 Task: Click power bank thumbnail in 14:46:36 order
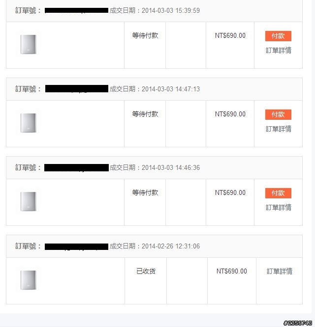(x=28, y=202)
